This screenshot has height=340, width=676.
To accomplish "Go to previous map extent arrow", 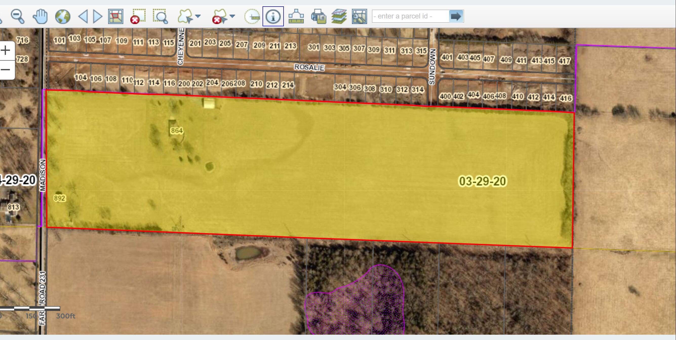I will [x=83, y=16].
